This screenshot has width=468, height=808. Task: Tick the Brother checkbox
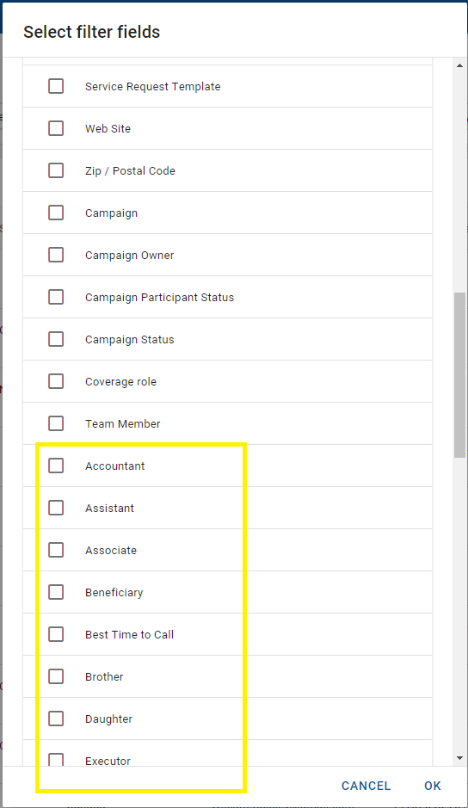point(56,676)
